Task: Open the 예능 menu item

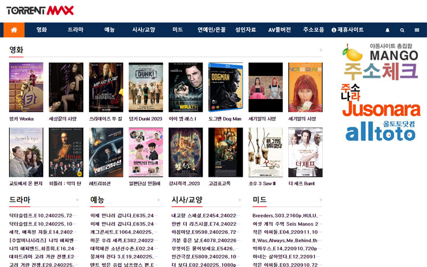Action: click(x=109, y=30)
